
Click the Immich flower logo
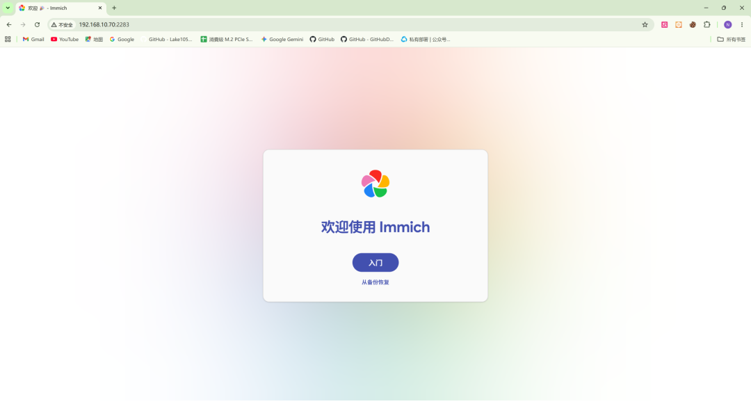click(375, 184)
